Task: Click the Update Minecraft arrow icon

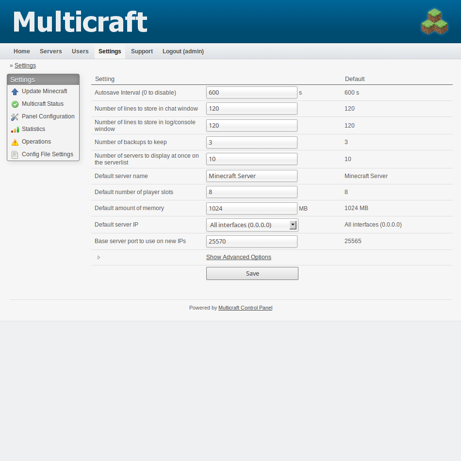Action: [x=15, y=92]
